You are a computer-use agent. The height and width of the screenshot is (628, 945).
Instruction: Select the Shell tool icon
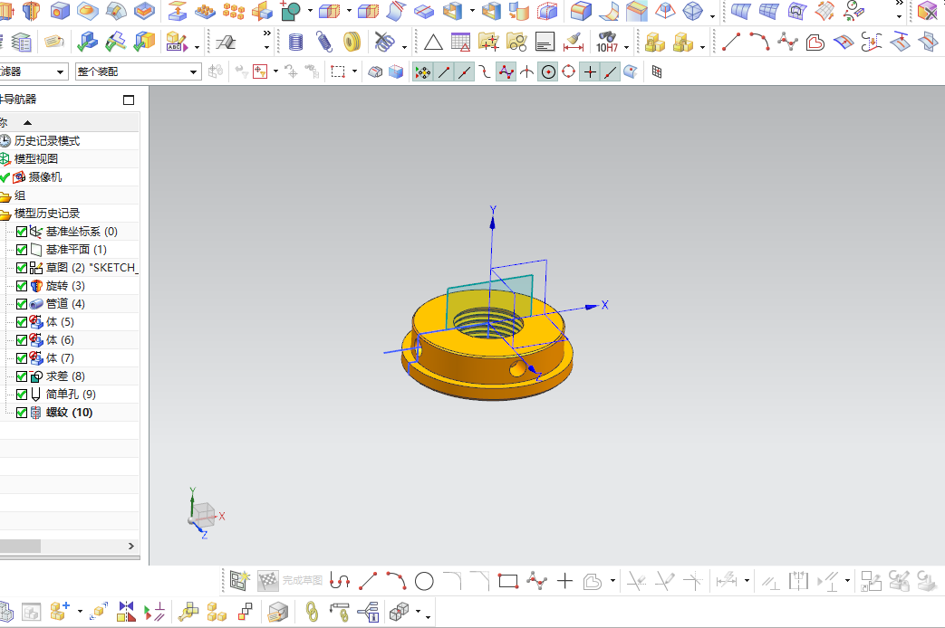pyautogui.click(x=454, y=11)
